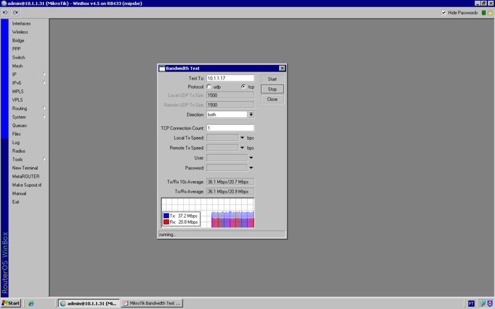Image resolution: width=495 pixels, height=309 pixels.
Task: Expand the System submenu arrow
Action: pyautogui.click(x=44, y=117)
